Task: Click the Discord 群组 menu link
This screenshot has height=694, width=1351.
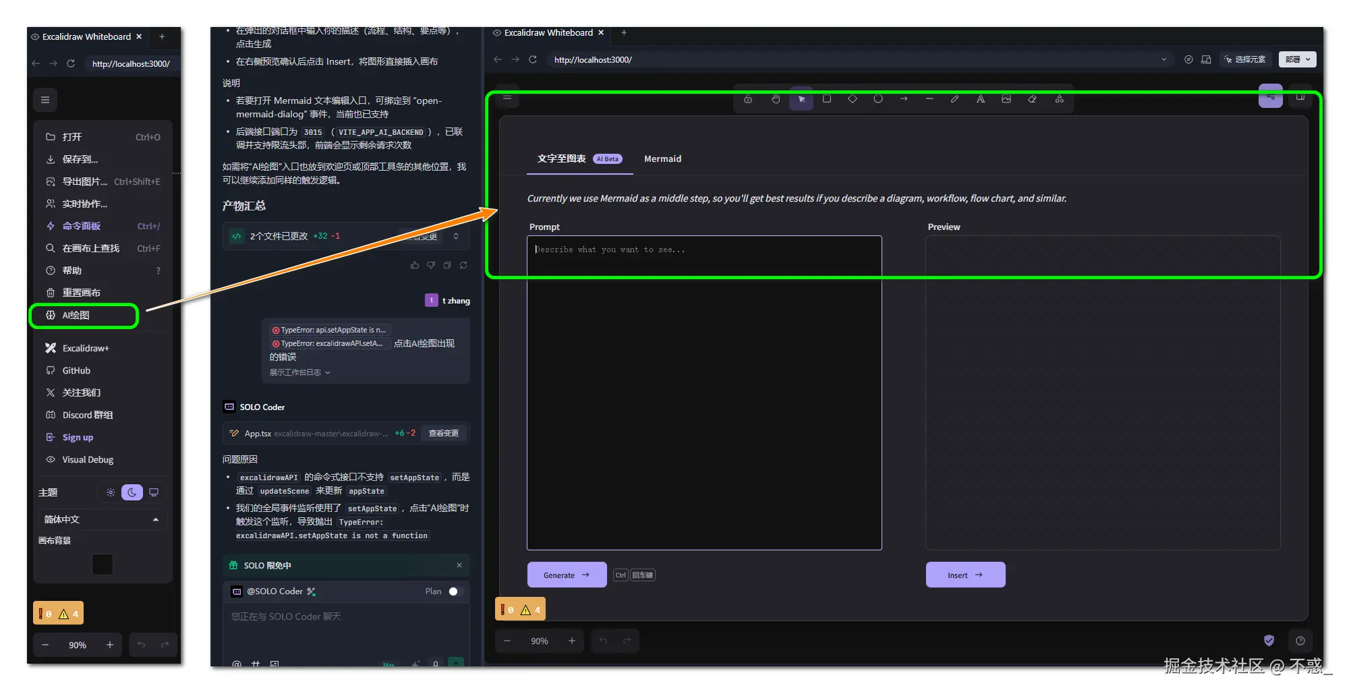Action: (103, 415)
